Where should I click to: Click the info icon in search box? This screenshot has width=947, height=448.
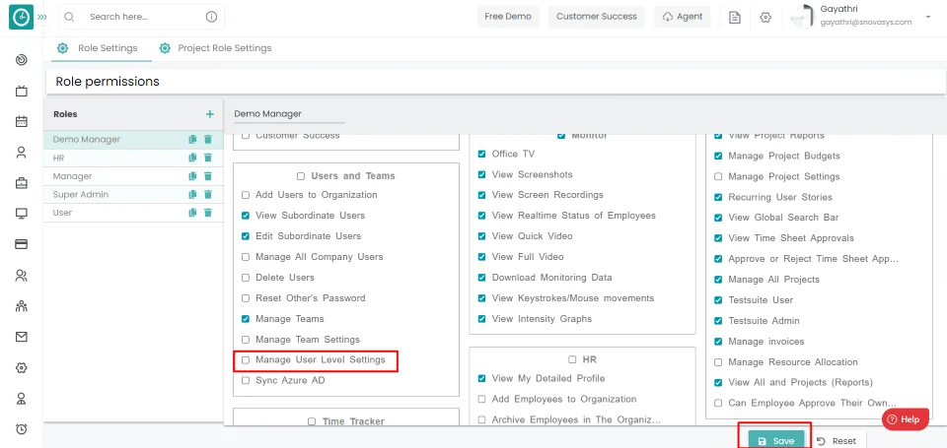click(x=211, y=17)
